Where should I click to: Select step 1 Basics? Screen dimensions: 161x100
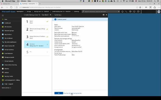37,22
